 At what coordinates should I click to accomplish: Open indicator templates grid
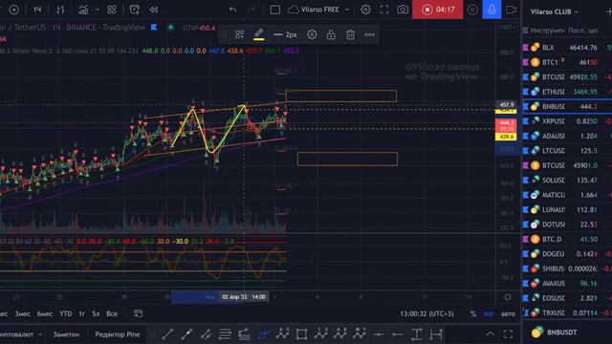pyautogui.click(x=112, y=10)
